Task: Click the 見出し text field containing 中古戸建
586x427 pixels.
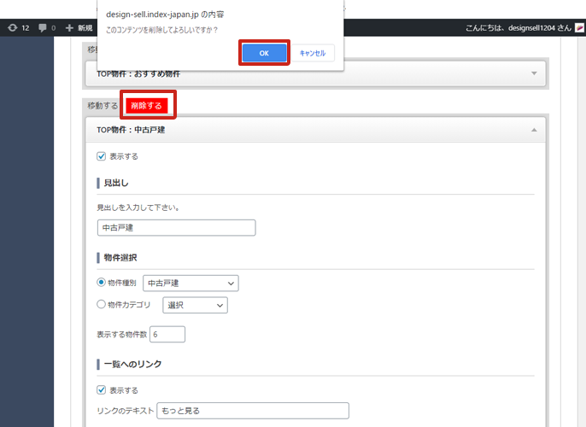Action: [x=176, y=228]
